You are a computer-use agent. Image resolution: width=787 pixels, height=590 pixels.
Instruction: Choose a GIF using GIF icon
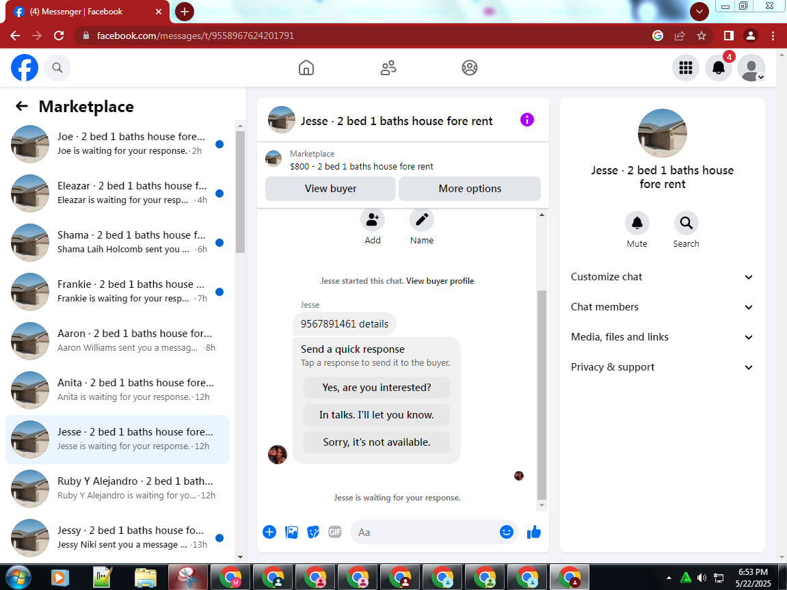pos(335,532)
